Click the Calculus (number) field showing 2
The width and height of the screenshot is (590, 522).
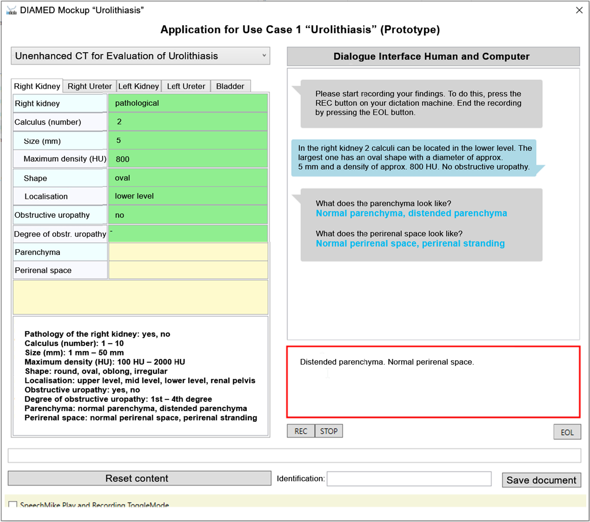[188, 122]
